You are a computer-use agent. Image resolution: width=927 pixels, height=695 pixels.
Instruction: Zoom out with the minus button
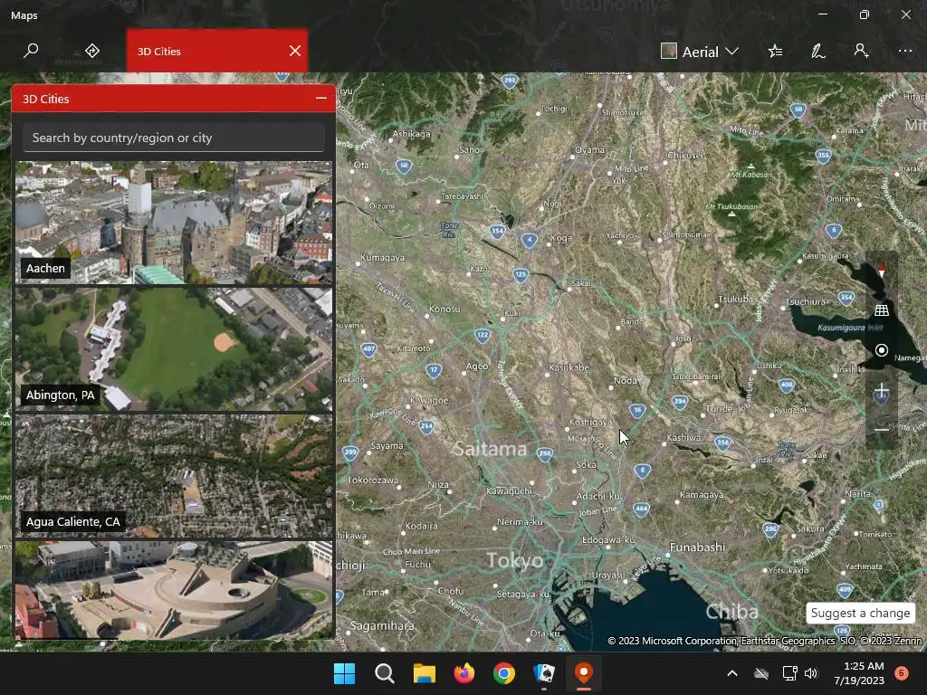point(881,430)
